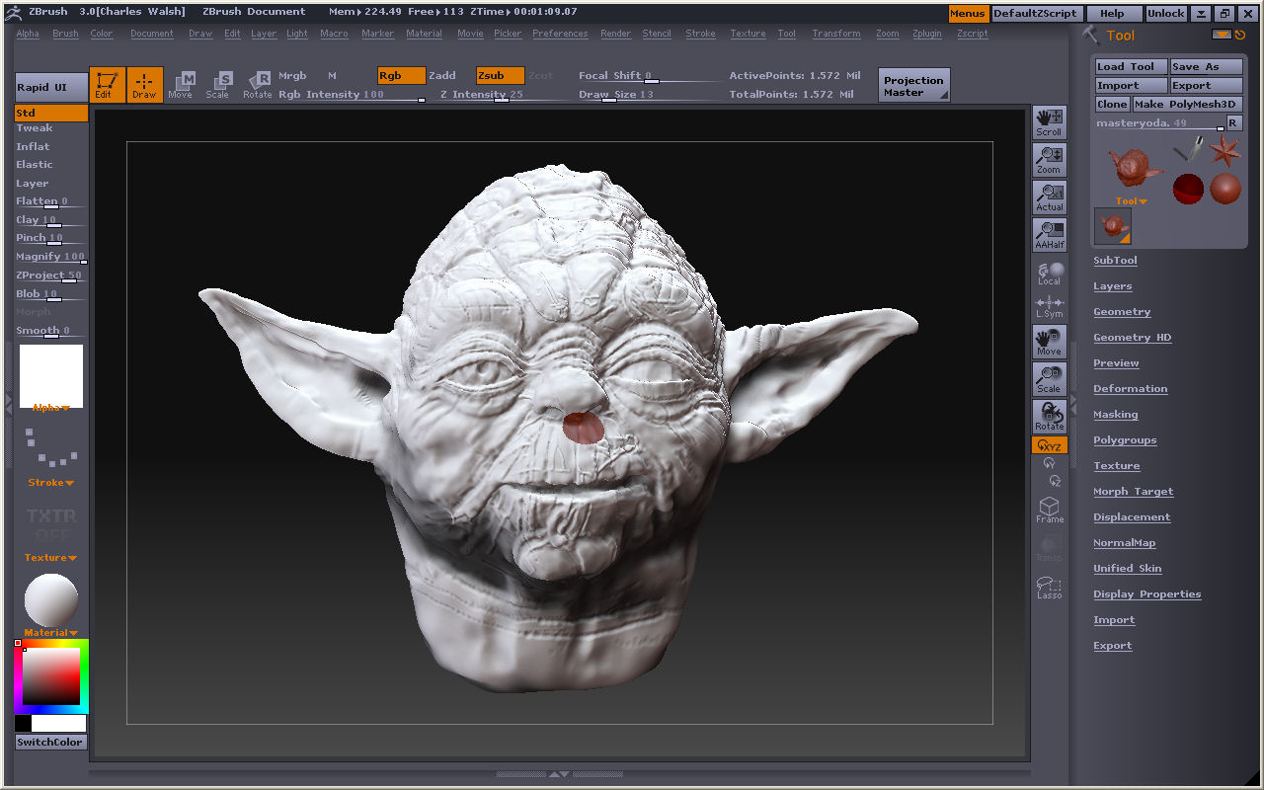This screenshot has width=1264, height=790.
Task: Select the Scale mode in top toolbar
Action: click(x=217, y=85)
